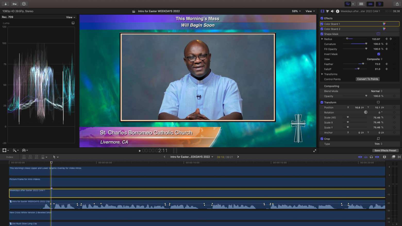The width and height of the screenshot is (402, 226).
Task: Open the Blend Mode Normal dropdown
Action: (377, 91)
